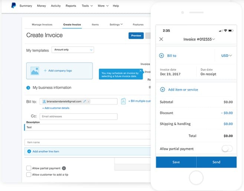Click the phone Wi-Fi status icon
The image size is (244, 191).
coord(225,30)
